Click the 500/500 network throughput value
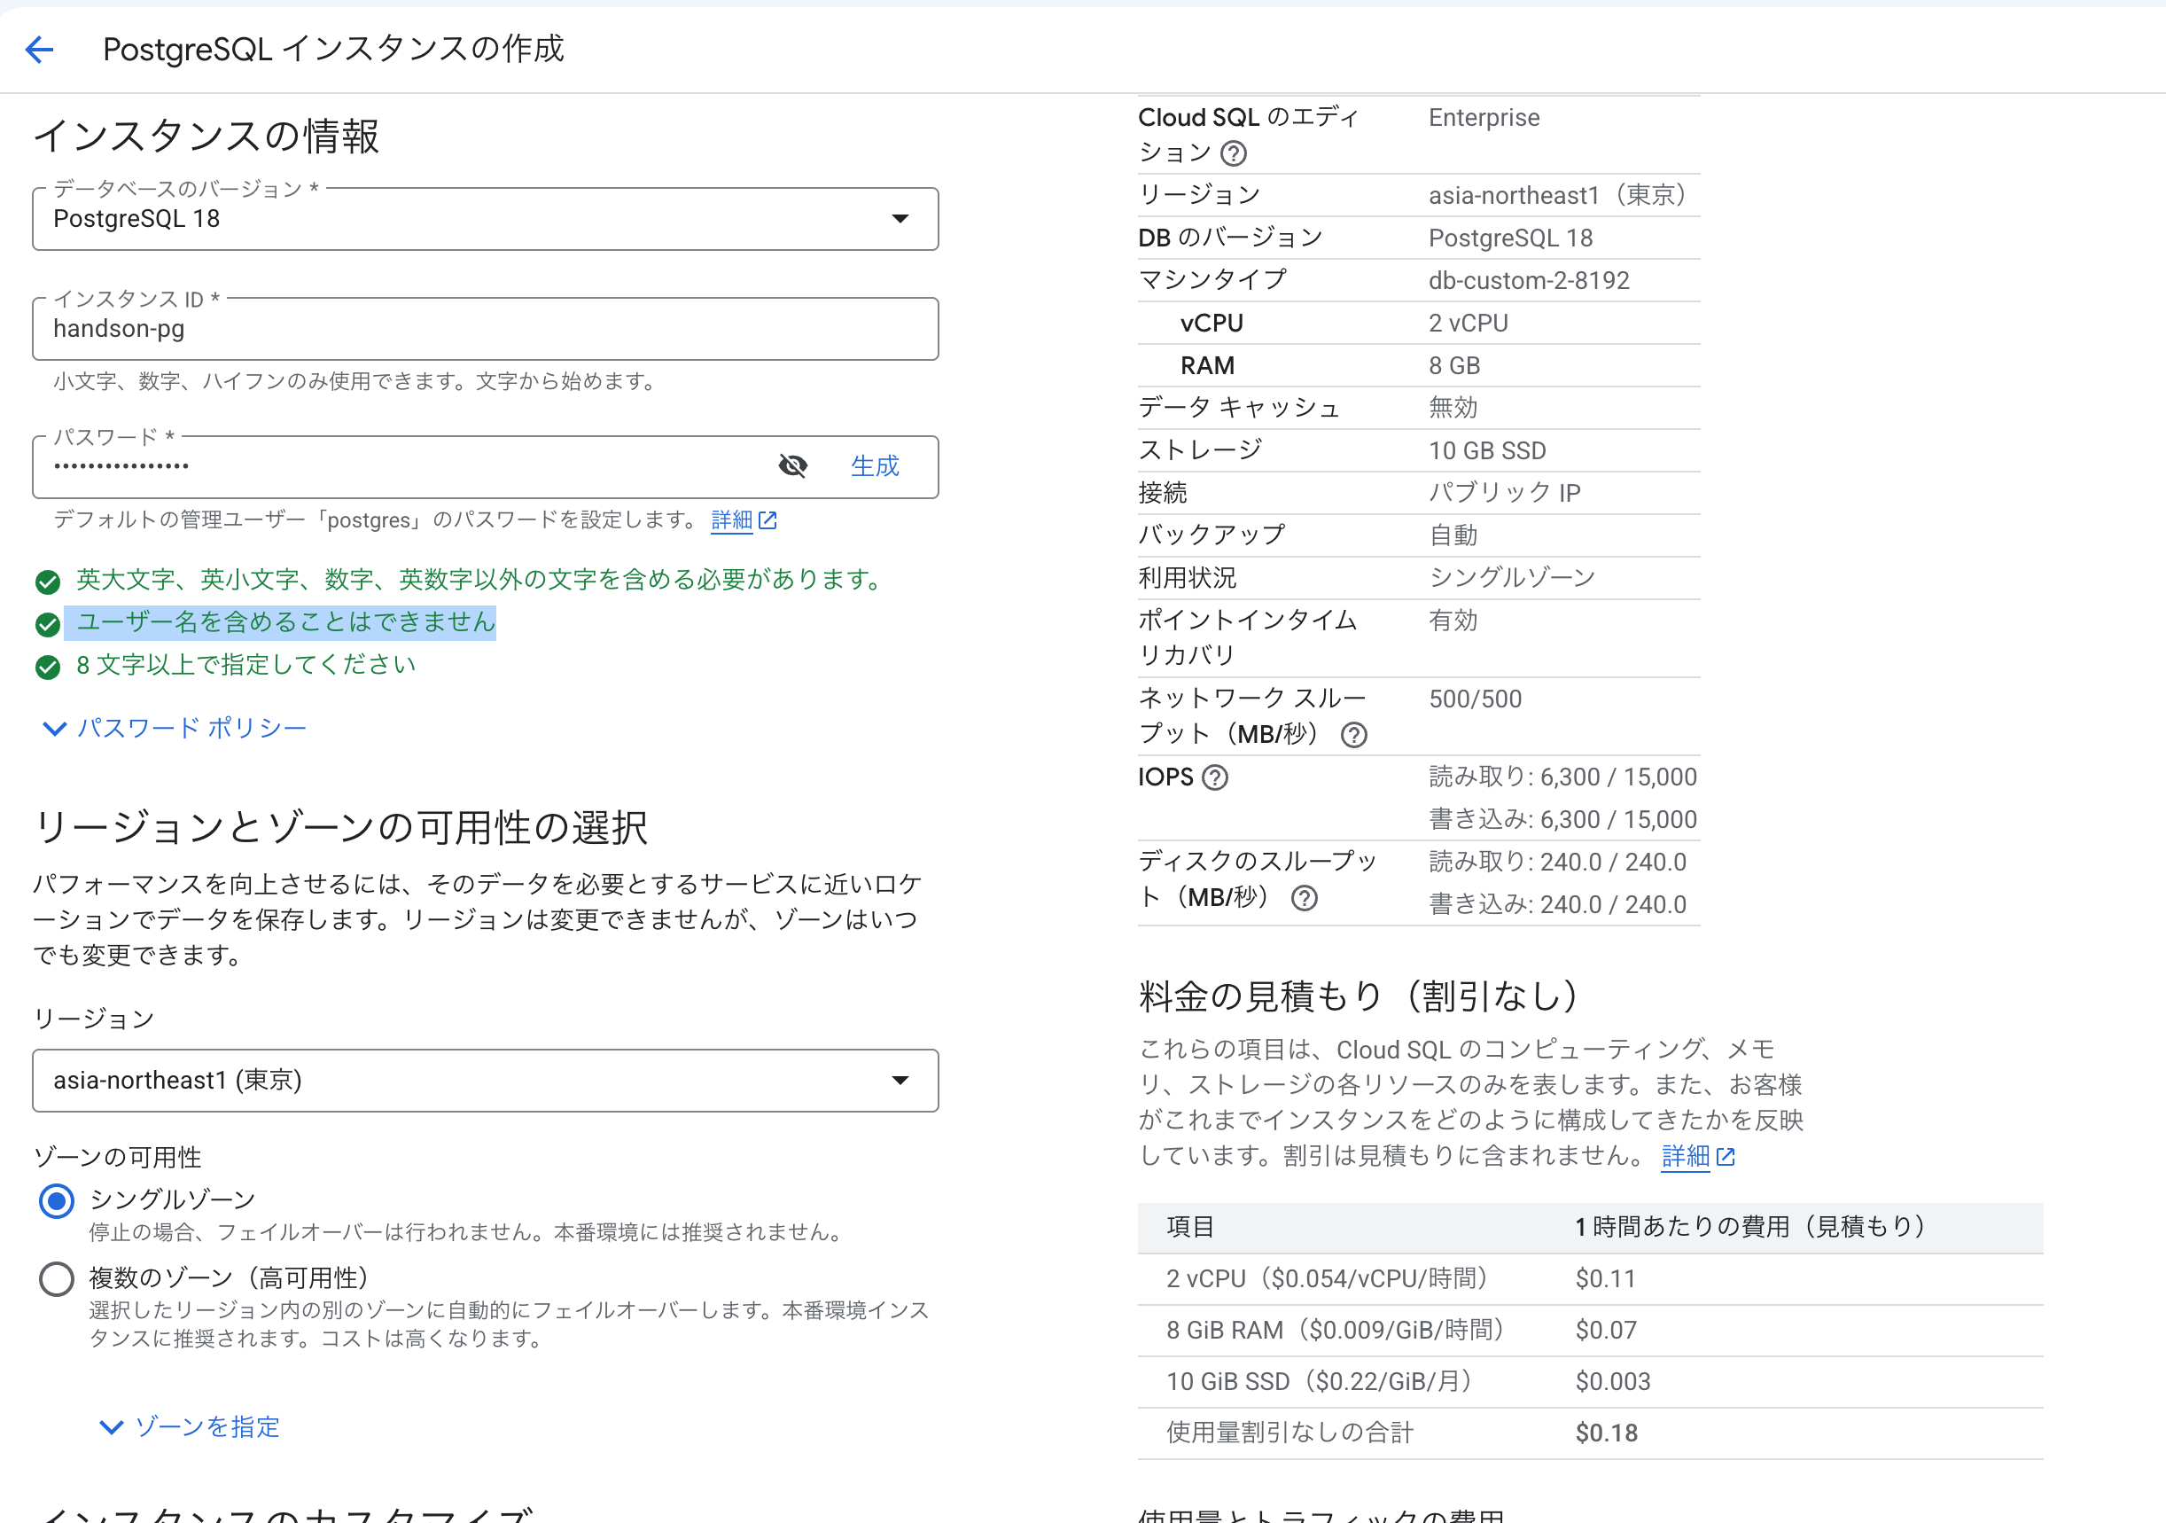Screen dimensions: 2166x1523 1476,699
